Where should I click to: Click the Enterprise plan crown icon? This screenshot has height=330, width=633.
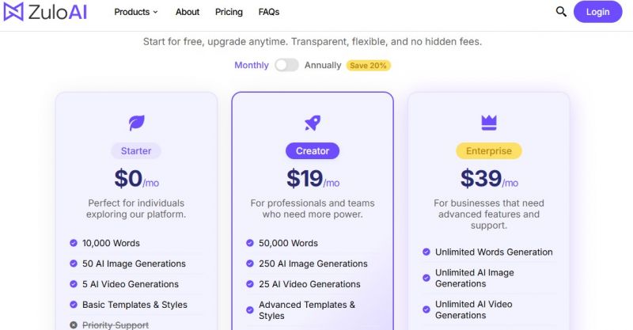(x=489, y=123)
